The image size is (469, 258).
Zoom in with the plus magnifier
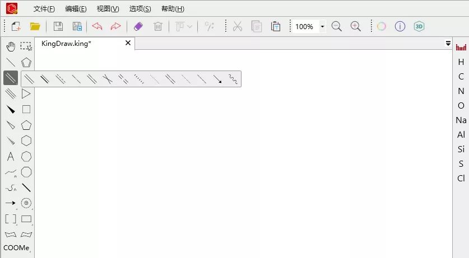pyautogui.click(x=356, y=26)
